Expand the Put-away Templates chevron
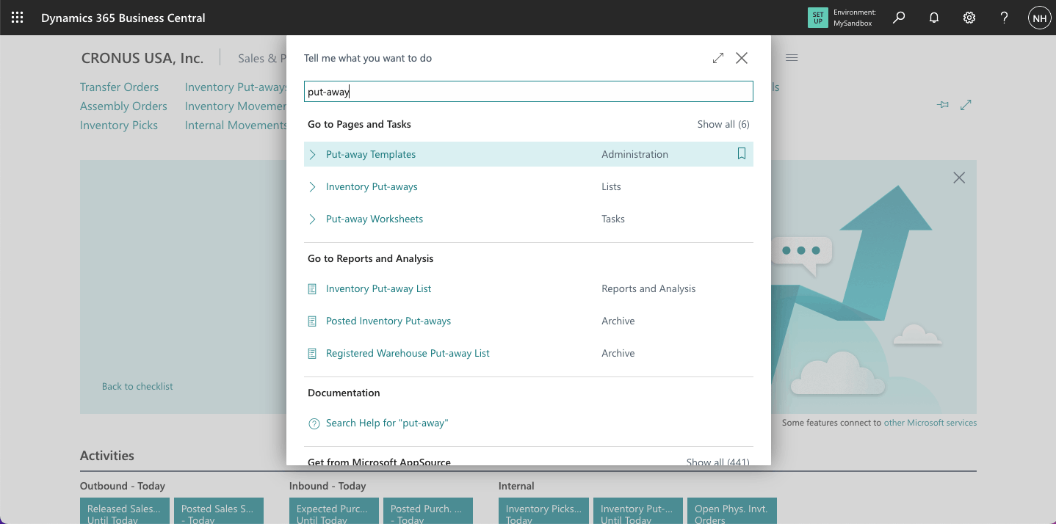Screen dimensions: 1056x524 312,154
